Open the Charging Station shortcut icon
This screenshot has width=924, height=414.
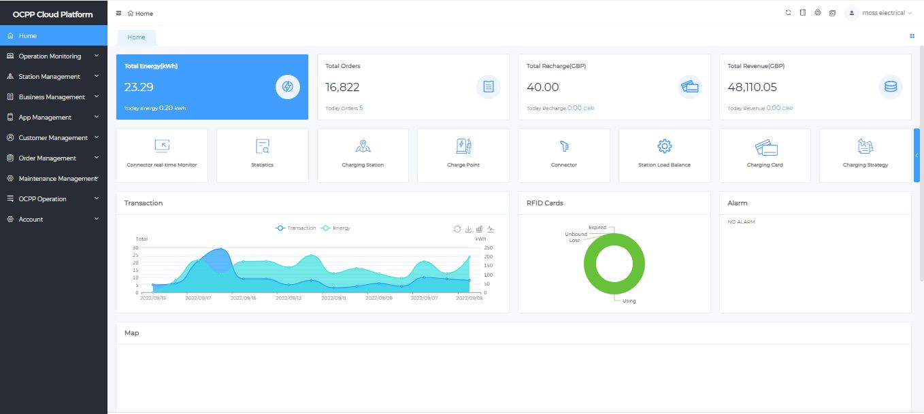[363, 145]
